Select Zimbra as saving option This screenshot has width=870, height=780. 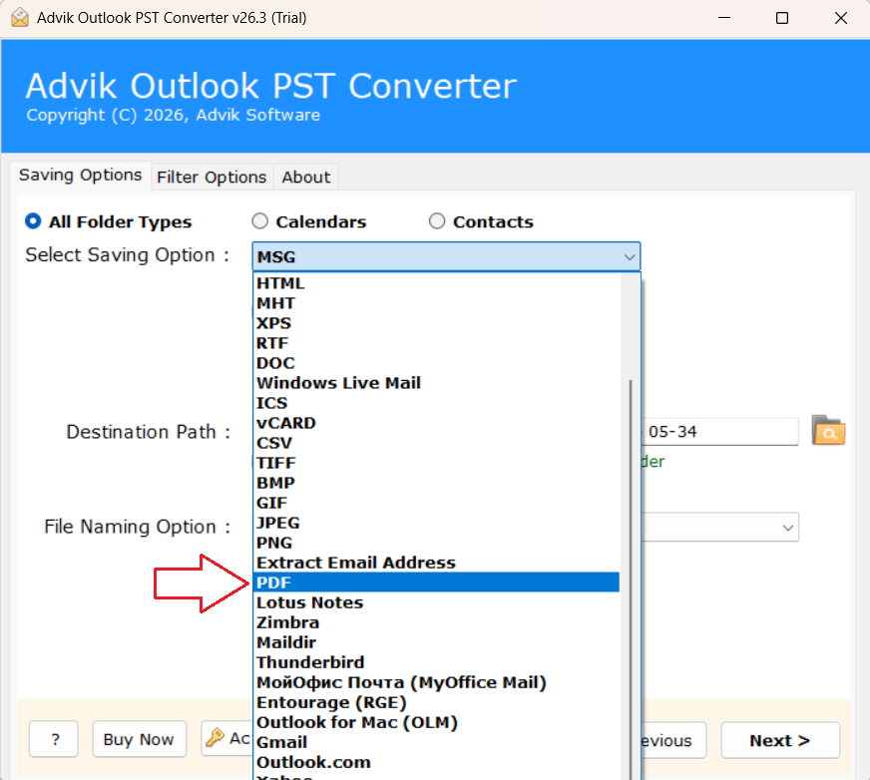[x=436, y=623]
